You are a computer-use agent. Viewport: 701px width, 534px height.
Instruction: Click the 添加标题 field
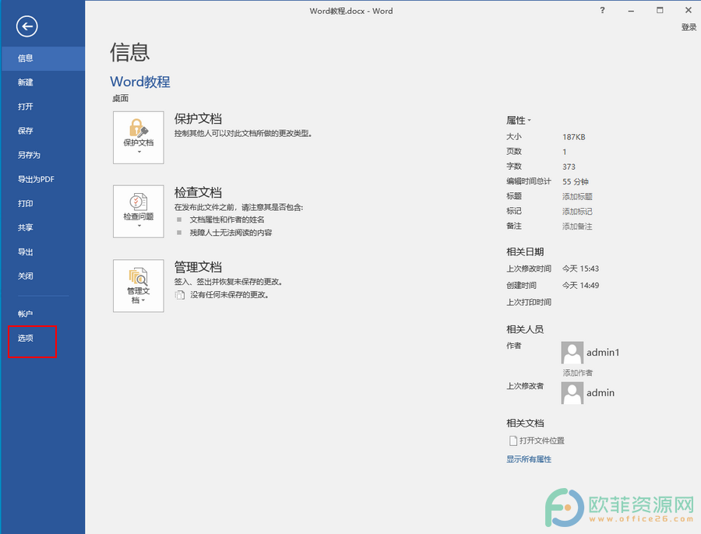pos(577,197)
